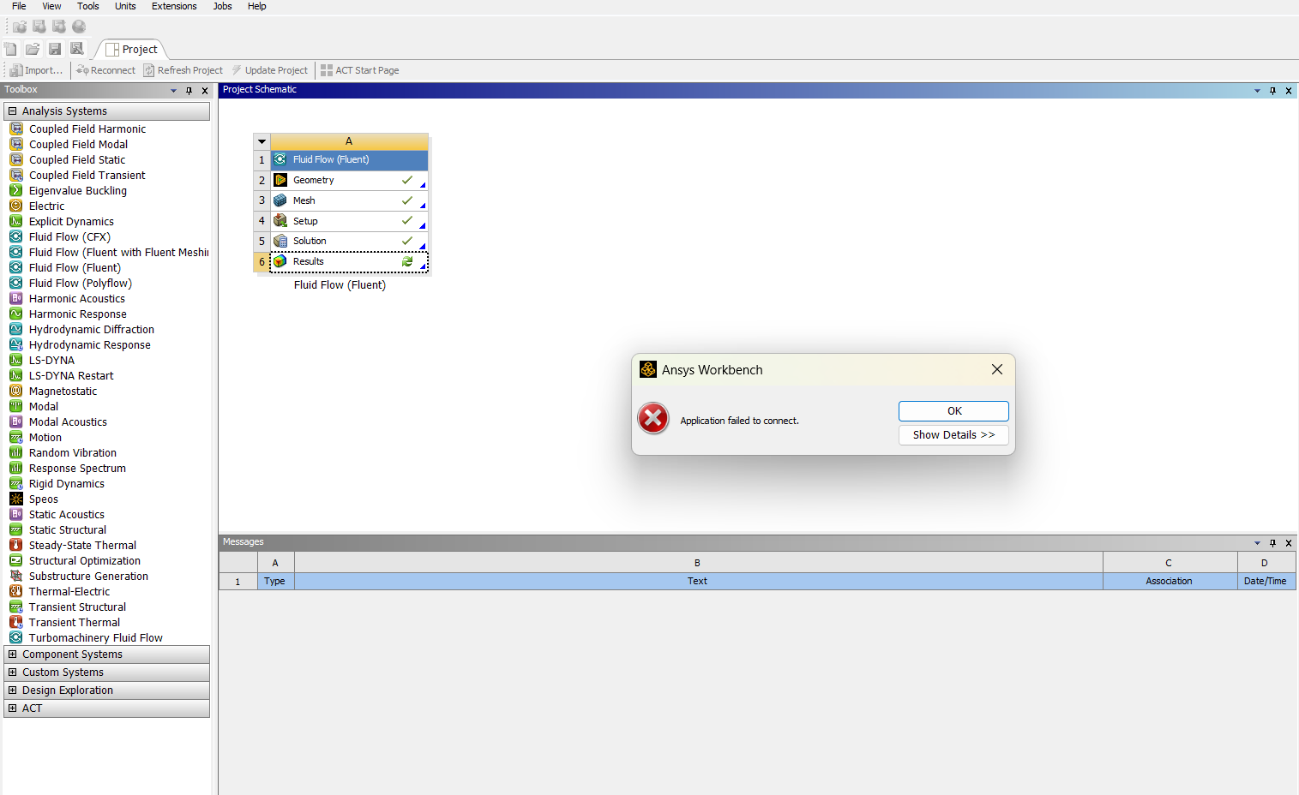
Task: Click the Save As toolbar icon
Action: [x=77, y=49]
